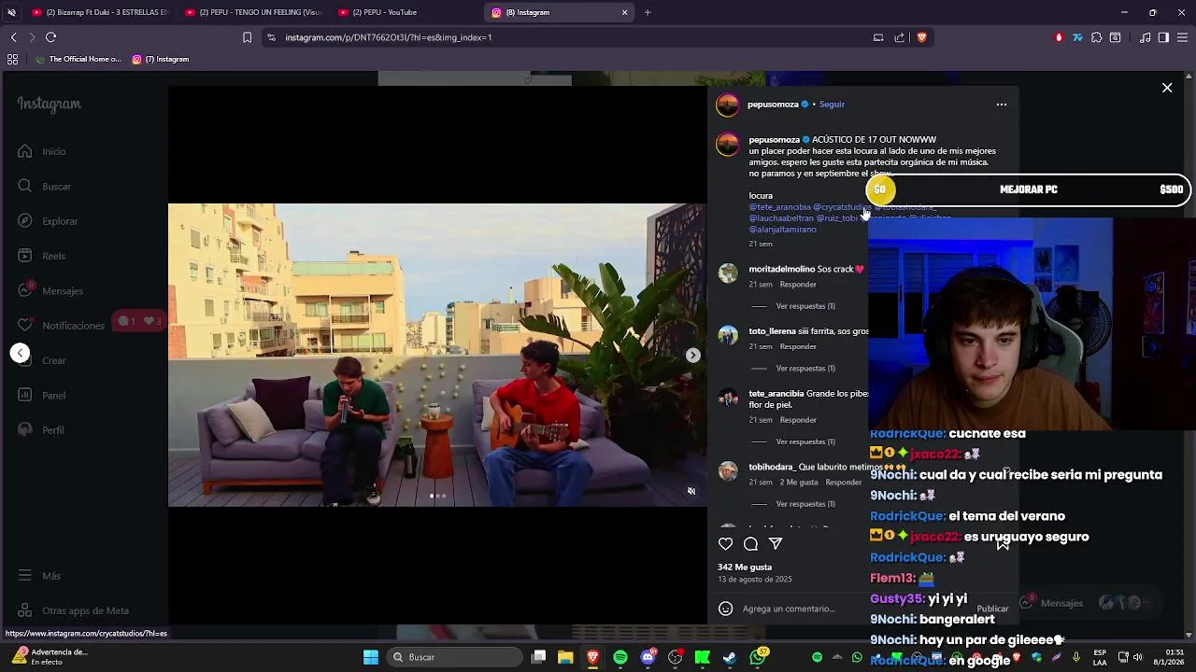Open the Buscar search option in Instagram sidebar
This screenshot has height=672, width=1196.
tap(45, 186)
